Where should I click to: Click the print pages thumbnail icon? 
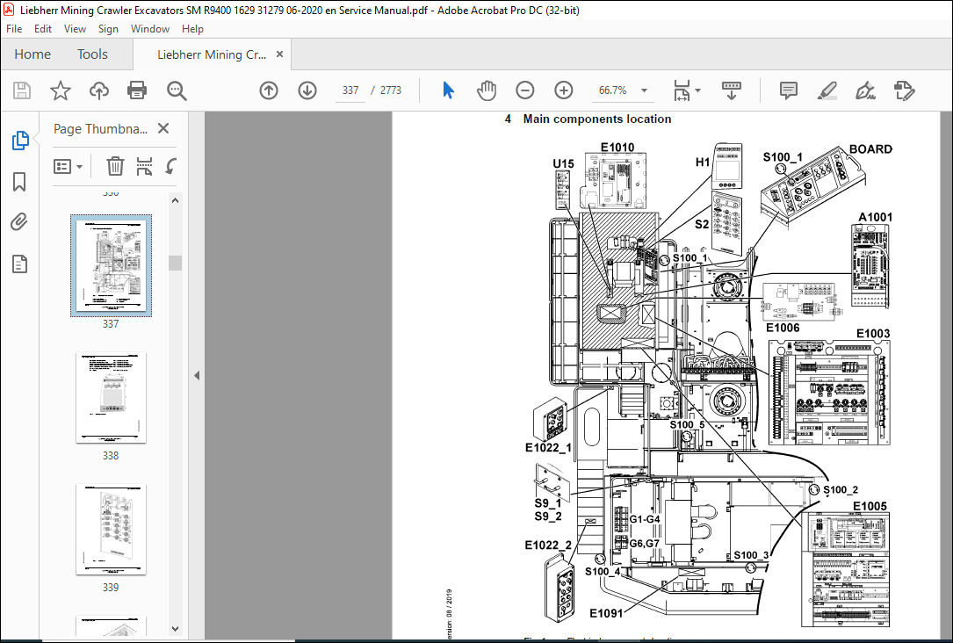[x=144, y=166]
